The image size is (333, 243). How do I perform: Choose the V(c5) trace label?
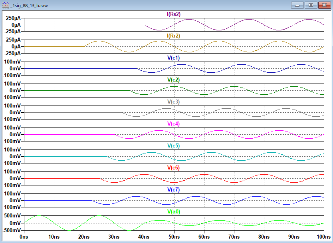(174, 146)
